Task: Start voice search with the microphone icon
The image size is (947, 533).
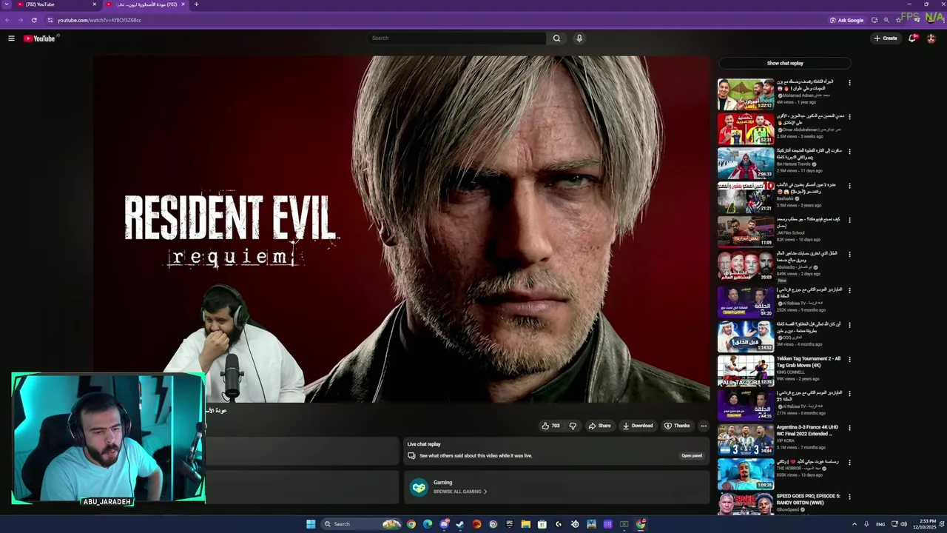Action: (579, 38)
